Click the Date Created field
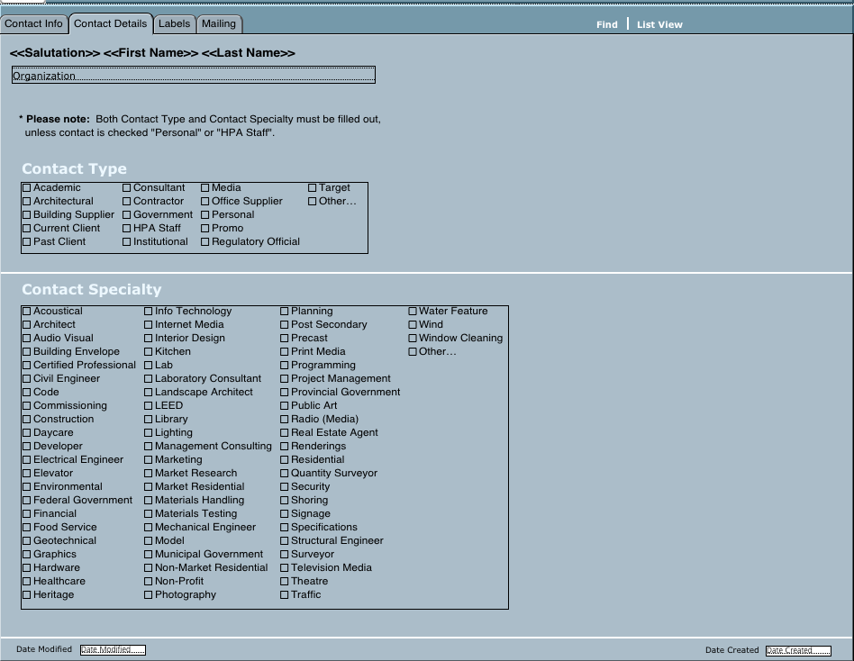 coord(797,650)
